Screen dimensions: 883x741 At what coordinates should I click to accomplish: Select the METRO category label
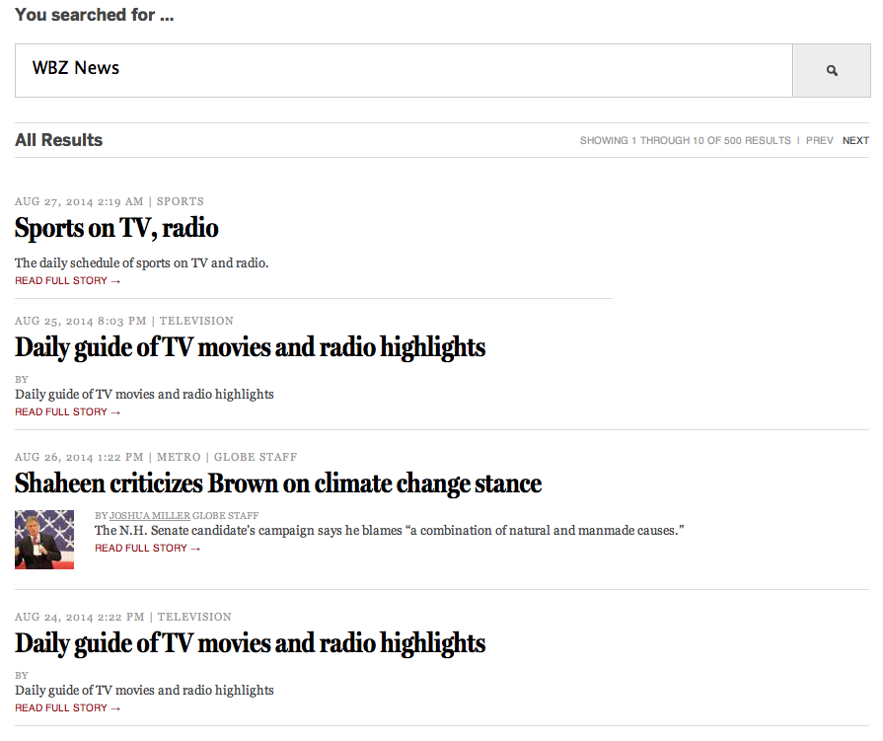(178, 458)
